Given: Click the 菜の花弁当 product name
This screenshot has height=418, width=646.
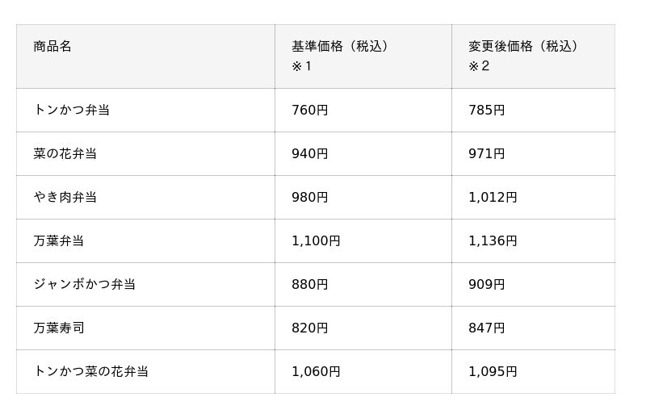Looking at the screenshot, I should click(x=65, y=153).
